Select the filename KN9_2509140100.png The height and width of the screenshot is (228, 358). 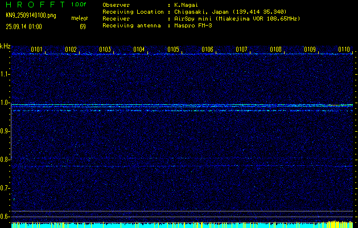point(31,15)
